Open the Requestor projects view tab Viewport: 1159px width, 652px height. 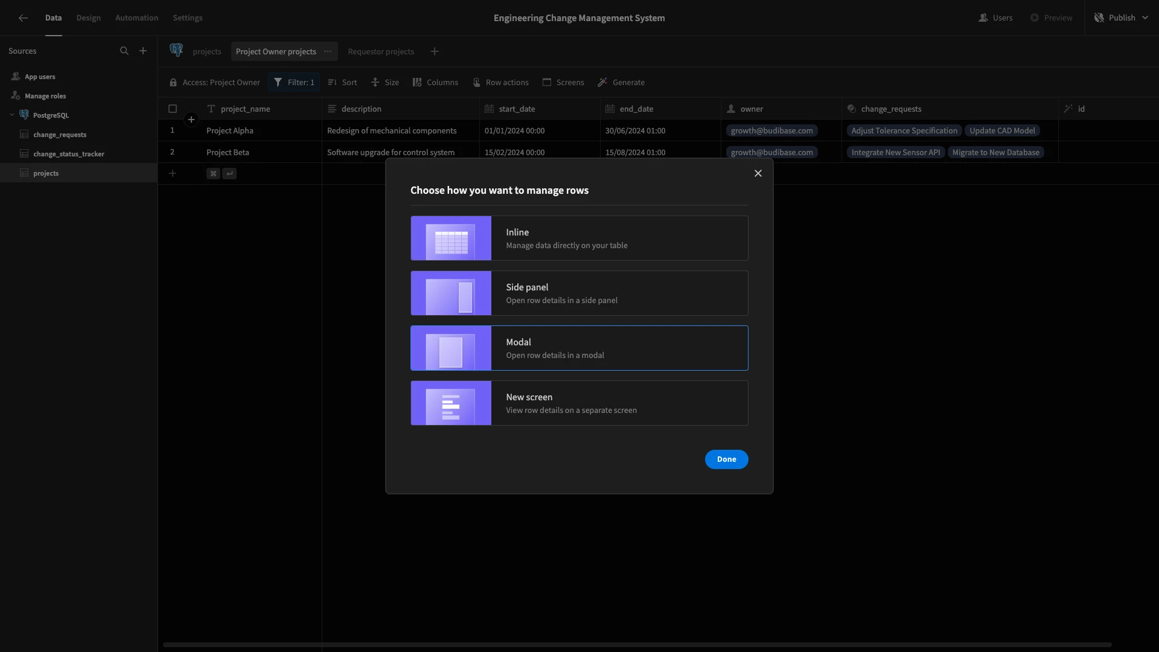[381, 51]
